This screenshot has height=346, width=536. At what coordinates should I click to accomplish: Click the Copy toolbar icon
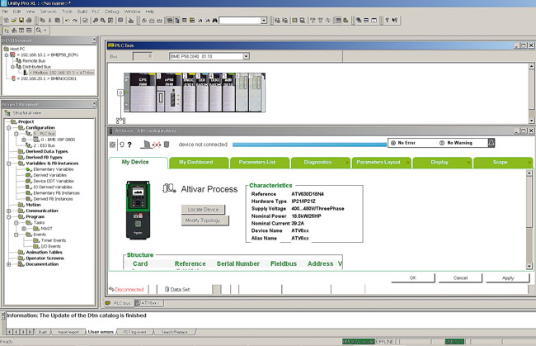42,21
